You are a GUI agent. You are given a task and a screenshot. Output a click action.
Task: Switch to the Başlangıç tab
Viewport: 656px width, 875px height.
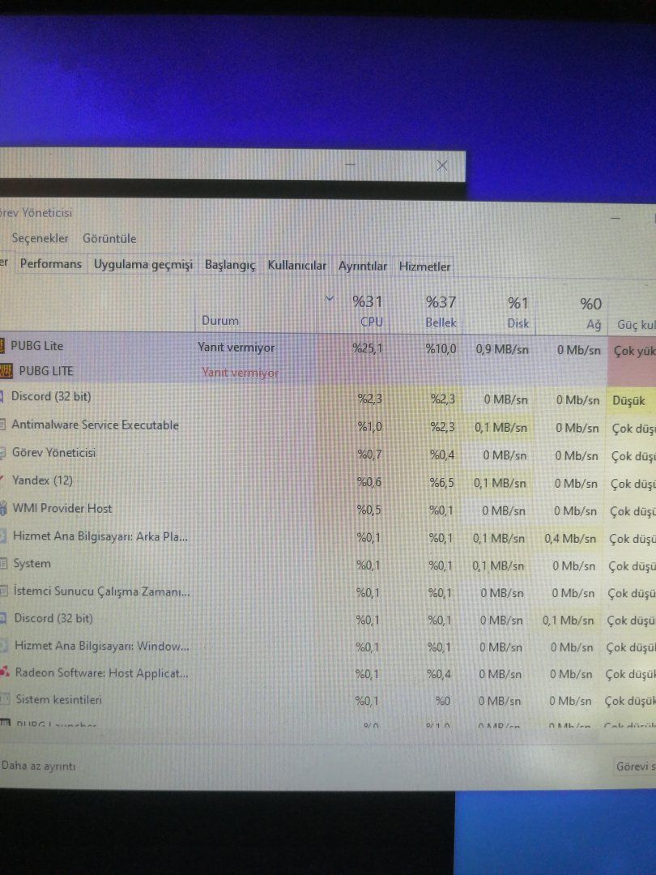pos(230,265)
